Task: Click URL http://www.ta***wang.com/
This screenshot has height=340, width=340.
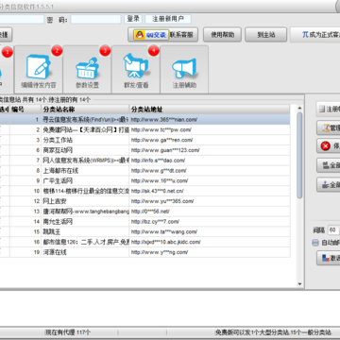Action: 164,231
